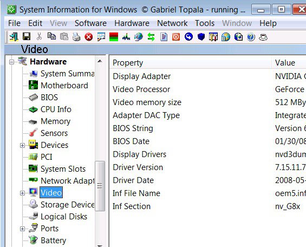Click the scissors cut icon
306x247 pixels.
tap(39, 36)
